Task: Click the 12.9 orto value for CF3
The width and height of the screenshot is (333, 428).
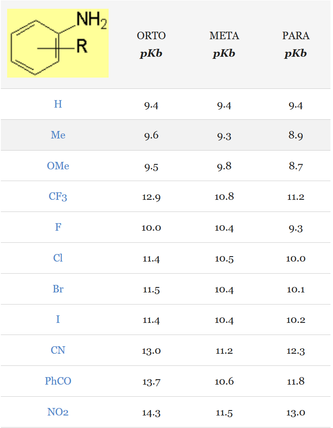Action: (151, 197)
